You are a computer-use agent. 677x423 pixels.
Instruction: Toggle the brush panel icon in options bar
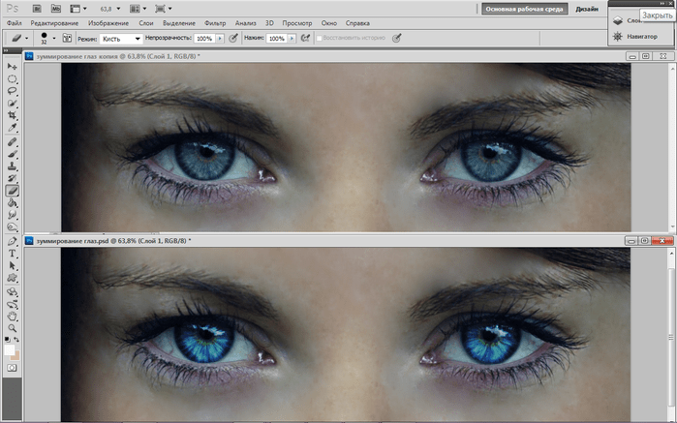(x=67, y=38)
